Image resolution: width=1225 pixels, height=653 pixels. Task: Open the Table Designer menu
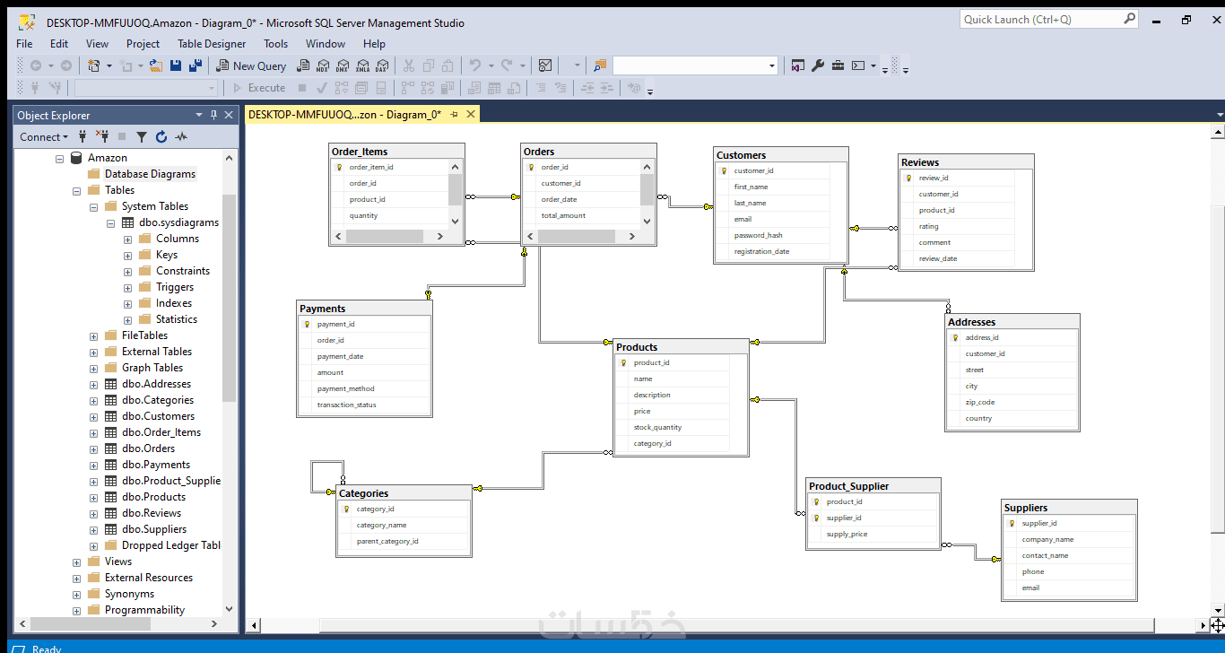pyautogui.click(x=212, y=43)
